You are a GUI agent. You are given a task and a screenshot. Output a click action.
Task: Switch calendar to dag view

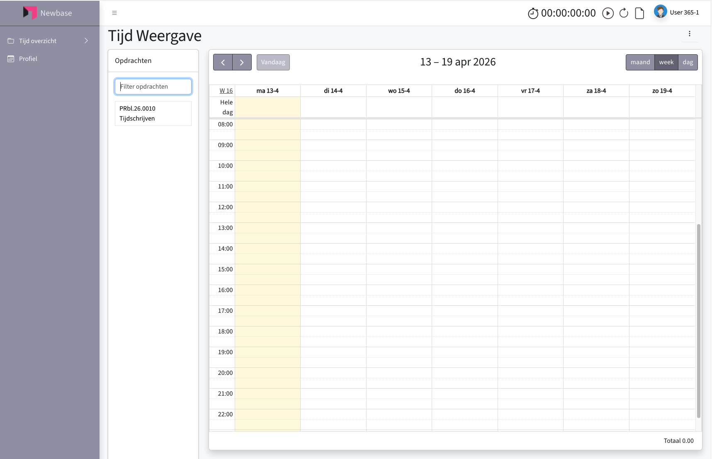(x=688, y=62)
